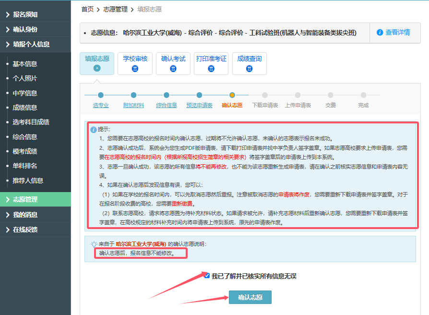This screenshot has width=429, height=315.
Task: Collapse the 填报个人信息 sidebar section
Action: click(x=36, y=44)
